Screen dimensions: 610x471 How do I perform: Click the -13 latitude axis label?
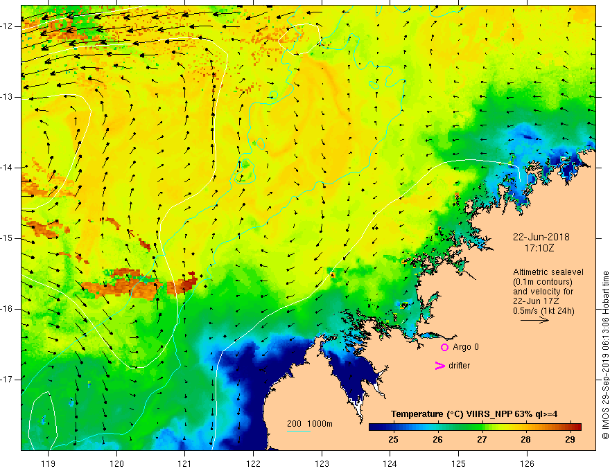click(x=8, y=97)
